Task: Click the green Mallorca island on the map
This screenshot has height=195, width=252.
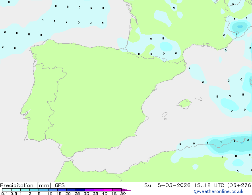Action: pyautogui.click(x=184, y=104)
